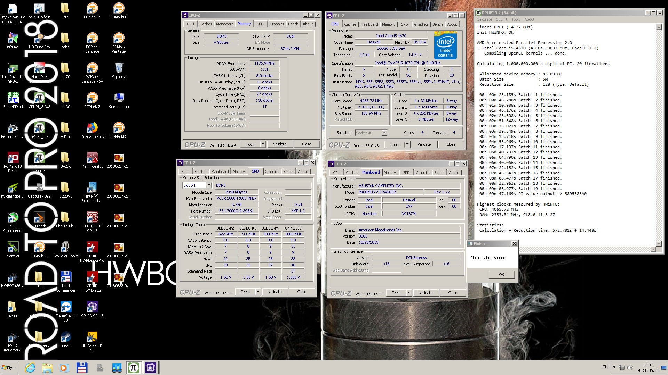
Task: Click Close in CPU tab window
Action: tap(451, 144)
